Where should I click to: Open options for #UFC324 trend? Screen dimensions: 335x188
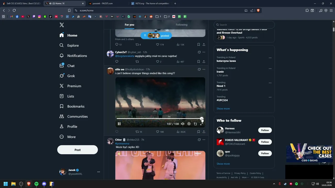coord(270,97)
